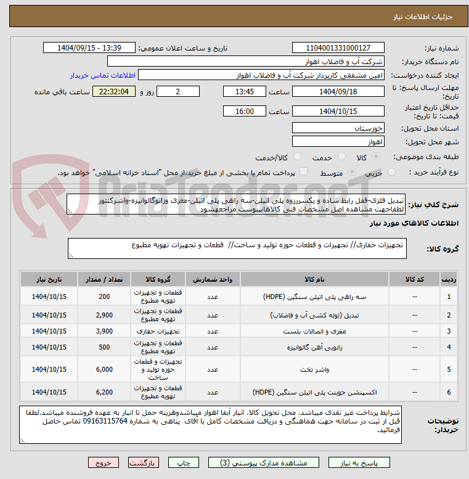Image resolution: width=469 pixels, height=479 pixels.
Task: Click item اکسپنشن جوینت پلی اتیلن سنگین (HDPE)
Action: pos(314,392)
